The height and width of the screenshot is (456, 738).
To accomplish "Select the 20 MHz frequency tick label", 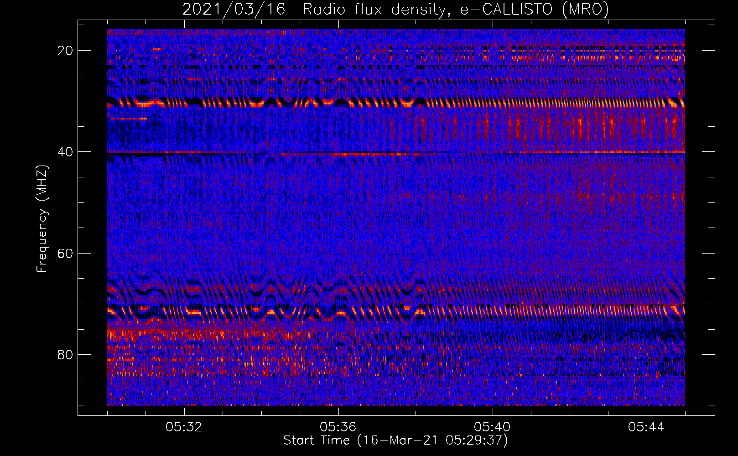I will (65, 51).
